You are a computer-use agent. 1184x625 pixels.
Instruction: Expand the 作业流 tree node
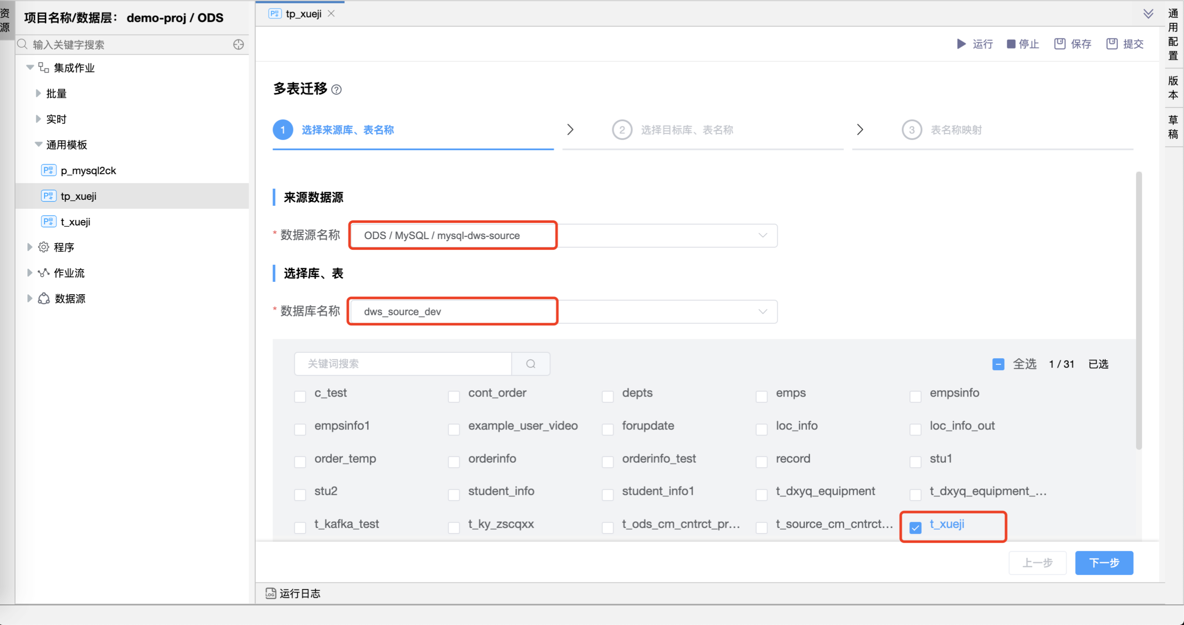pyautogui.click(x=29, y=273)
